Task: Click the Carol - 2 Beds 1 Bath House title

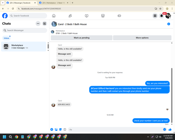Action: [72, 24]
